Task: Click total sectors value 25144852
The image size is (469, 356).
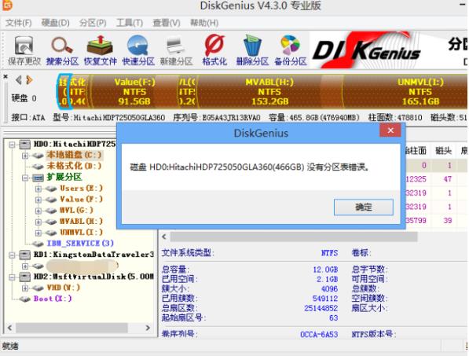Action: 321,308
